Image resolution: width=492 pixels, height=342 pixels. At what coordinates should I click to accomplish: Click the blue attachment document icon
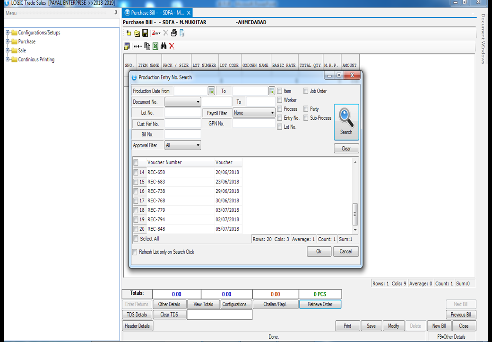tap(181, 33)
